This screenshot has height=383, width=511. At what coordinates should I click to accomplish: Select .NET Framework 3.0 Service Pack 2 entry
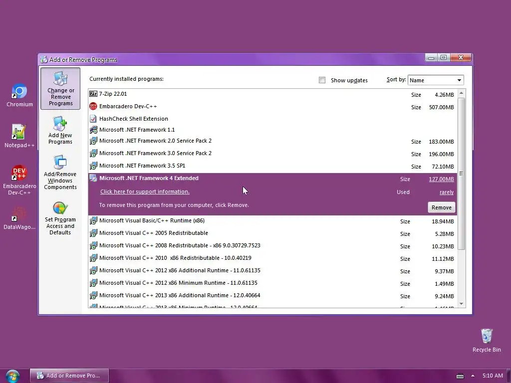pos(156,153)
